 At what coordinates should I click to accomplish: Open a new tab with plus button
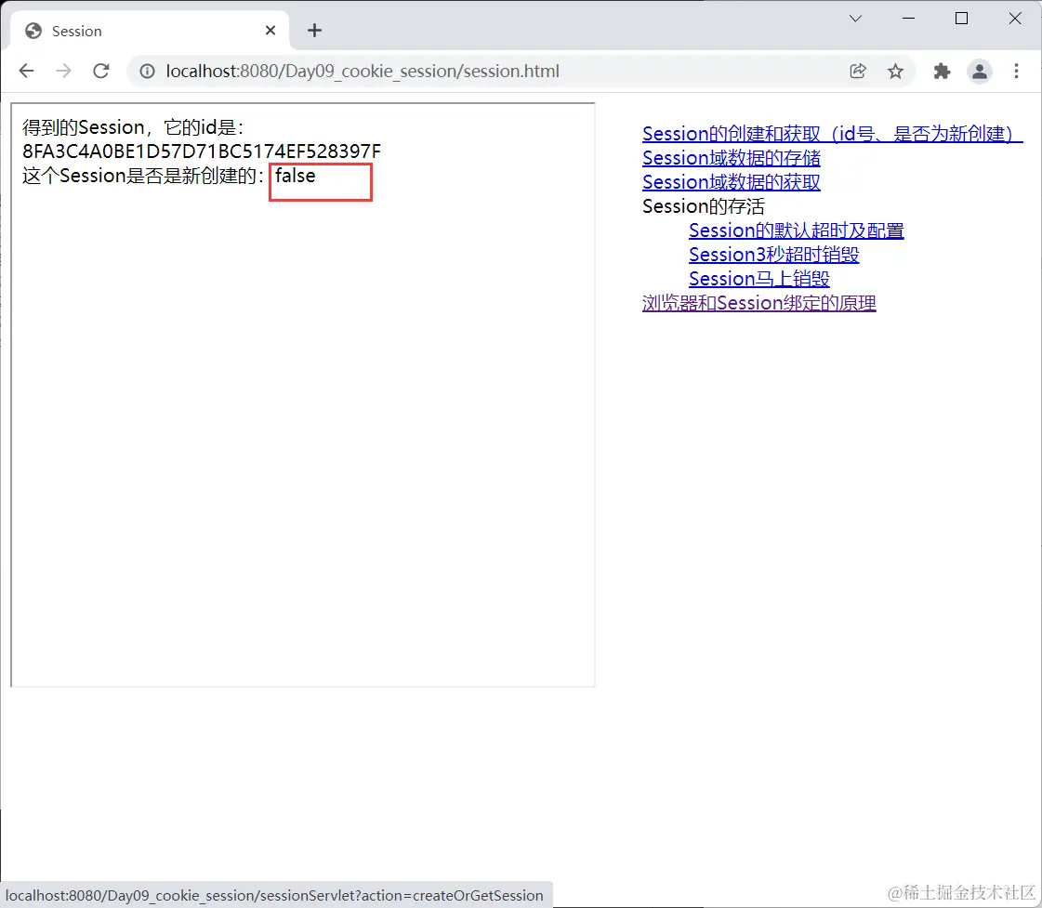pyautogui.click(x=314, y=31)
